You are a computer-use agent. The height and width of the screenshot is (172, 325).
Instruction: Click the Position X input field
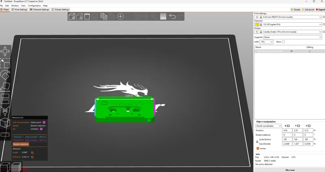(287, 130)
